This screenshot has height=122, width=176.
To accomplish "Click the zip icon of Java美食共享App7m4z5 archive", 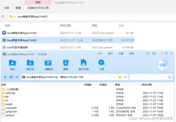I will click(x=4, y=40).
